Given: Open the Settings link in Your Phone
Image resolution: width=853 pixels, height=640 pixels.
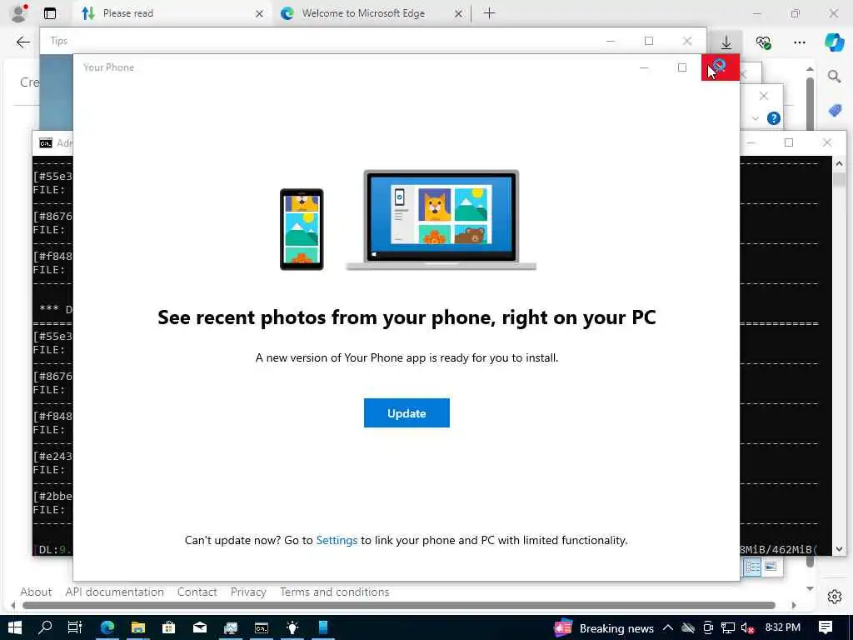Looking at the screenshot, I should click(x=337, y=540).
